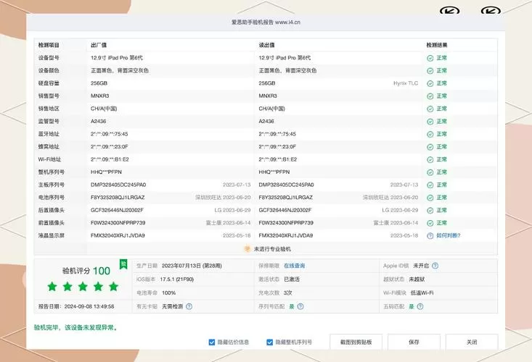
Task: Click the green check icon in 设备型号 row
Action: pyautogui.click(x=430, y=58)
